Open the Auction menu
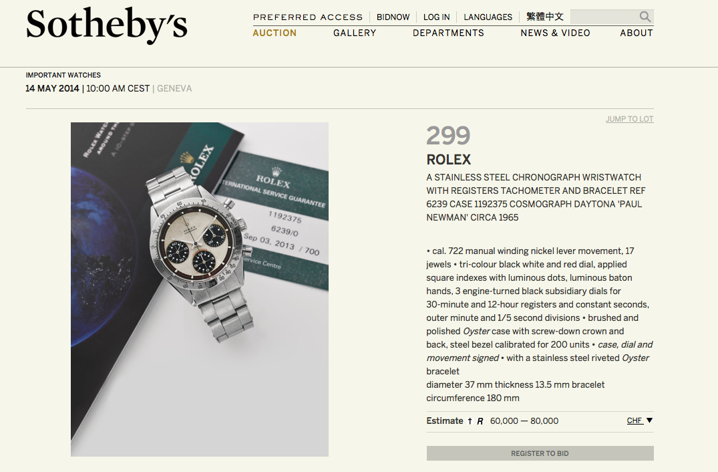 pyautogui.click(x=275, y=33)
